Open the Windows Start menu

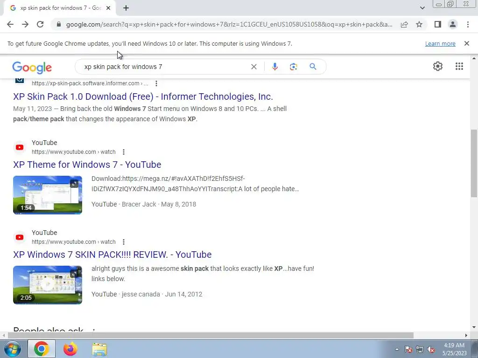point(12,349)
